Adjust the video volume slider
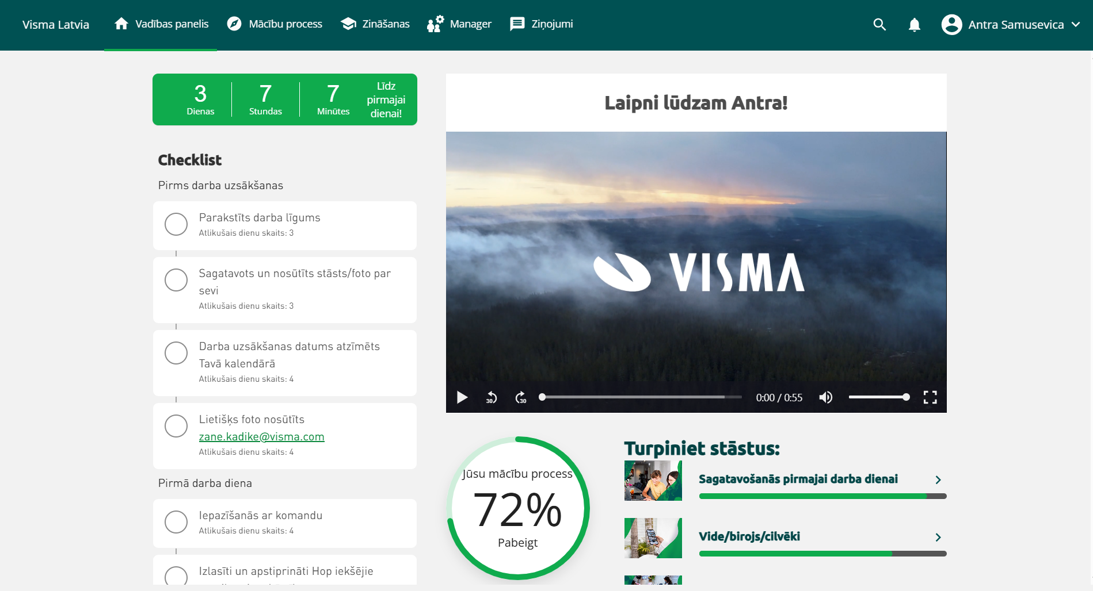Viewport: 1093px width, 591px height. [879, 397]
